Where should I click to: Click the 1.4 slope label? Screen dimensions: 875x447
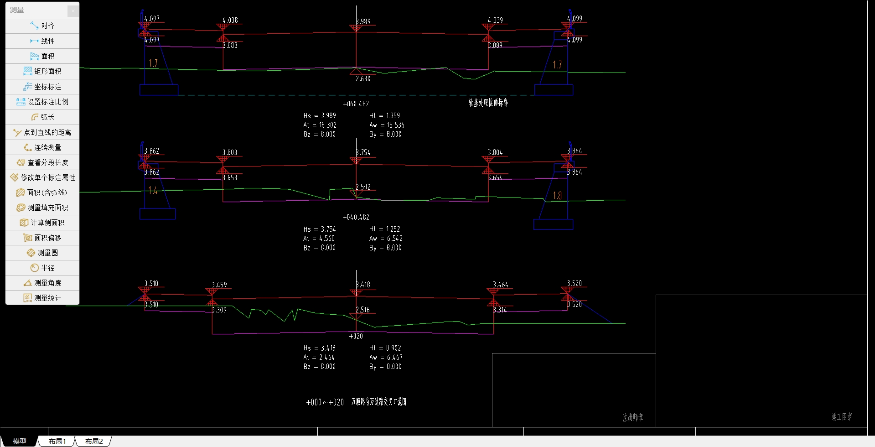click(153, 190)
